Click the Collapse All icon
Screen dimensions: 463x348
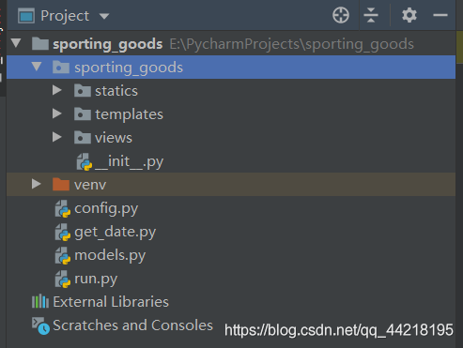tap(371, 15)
